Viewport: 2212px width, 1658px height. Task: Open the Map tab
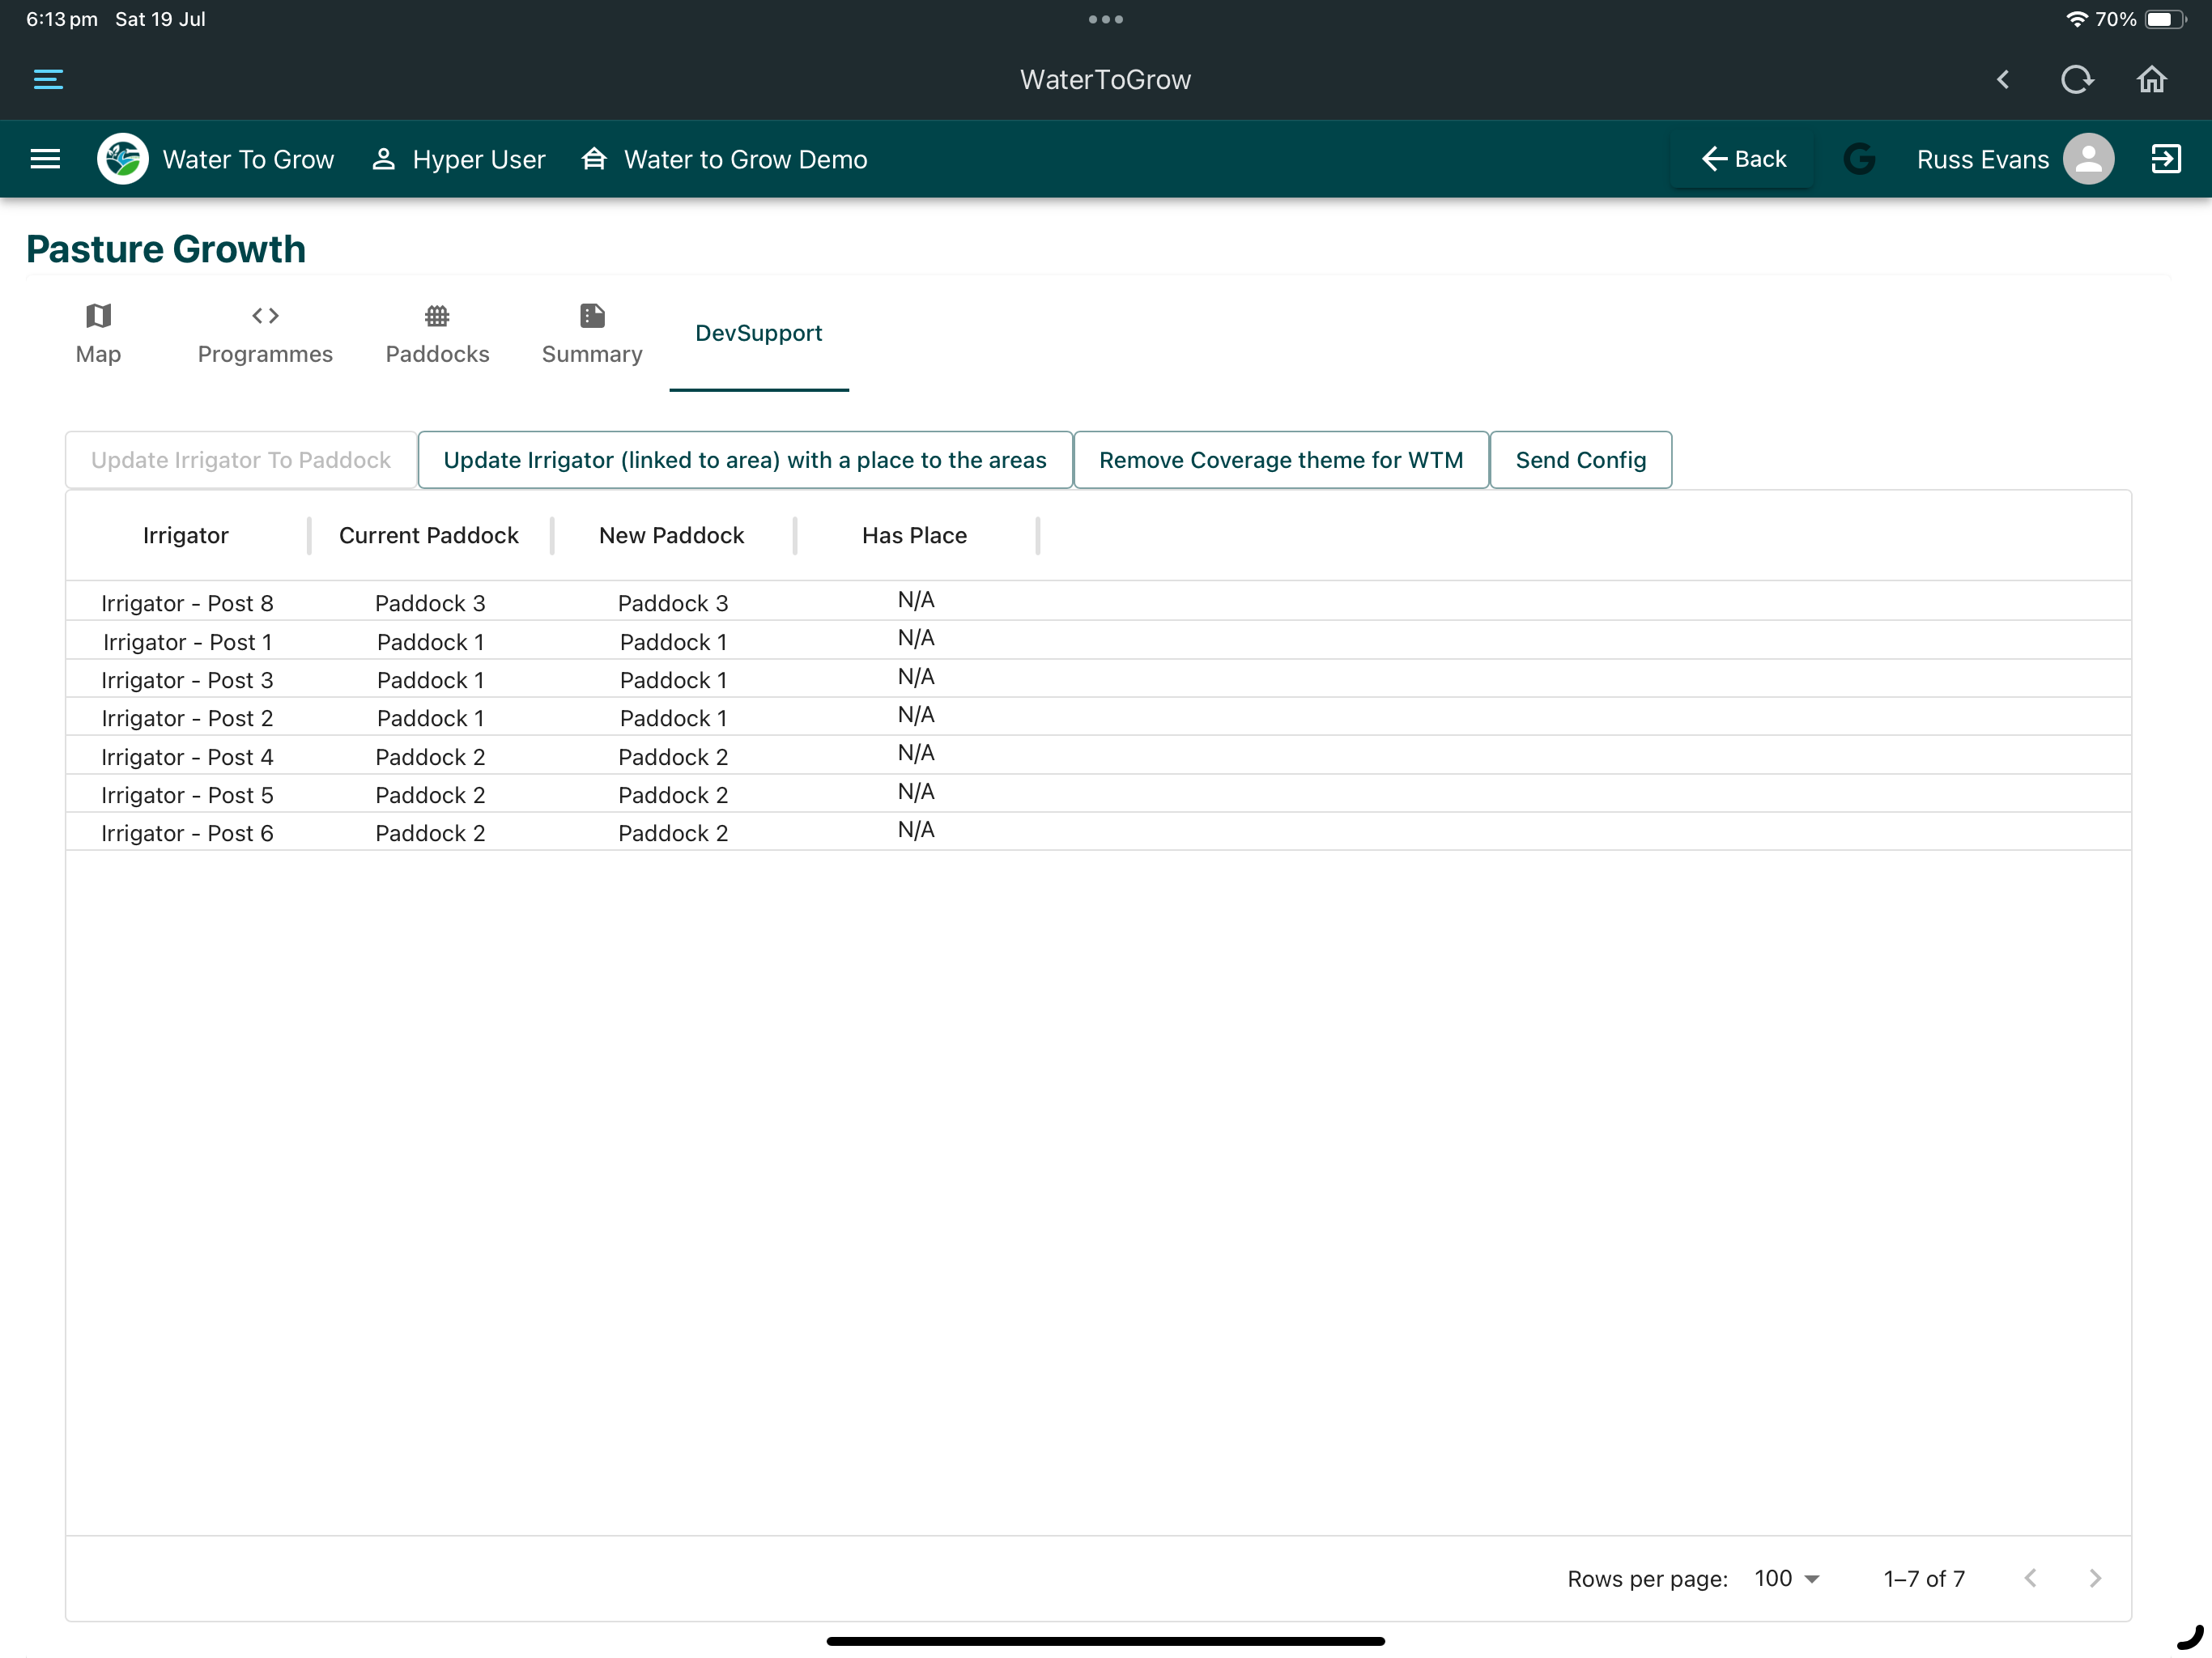click(98, 335)
